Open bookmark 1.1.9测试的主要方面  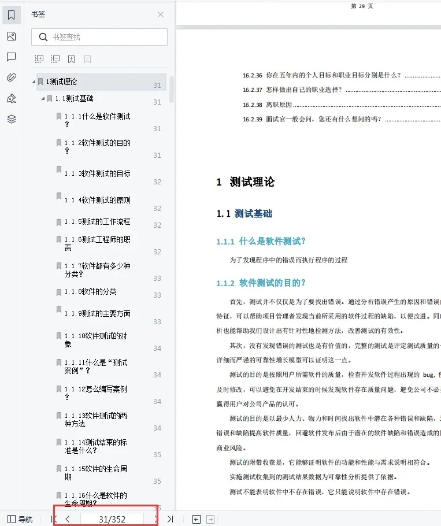coord(97,313)
